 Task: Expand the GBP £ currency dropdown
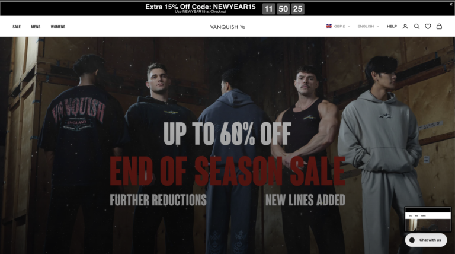click(342, 27)
